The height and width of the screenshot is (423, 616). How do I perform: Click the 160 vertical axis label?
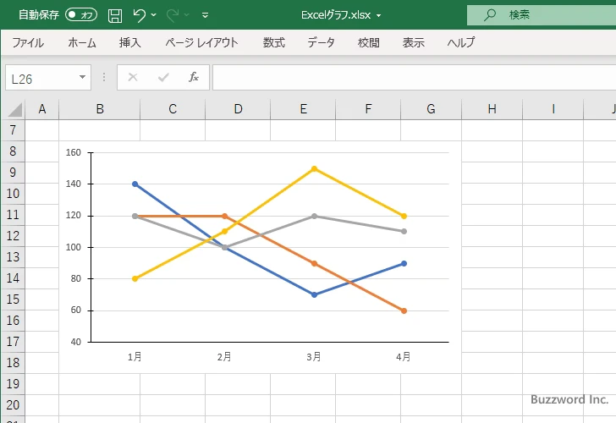coord(73,152)
